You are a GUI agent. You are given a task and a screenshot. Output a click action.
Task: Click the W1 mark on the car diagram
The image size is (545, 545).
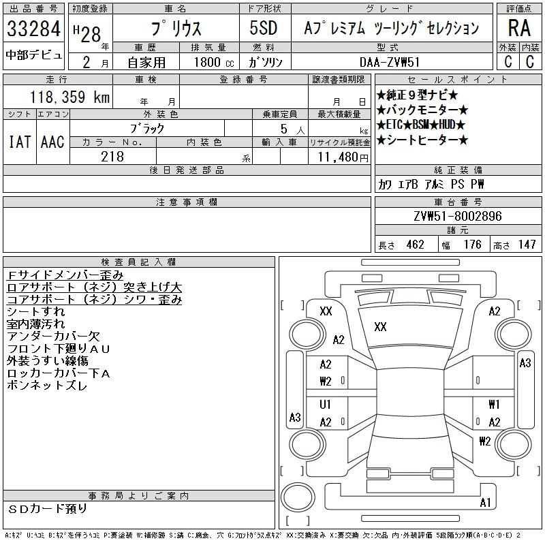click(x=494, y=405)
